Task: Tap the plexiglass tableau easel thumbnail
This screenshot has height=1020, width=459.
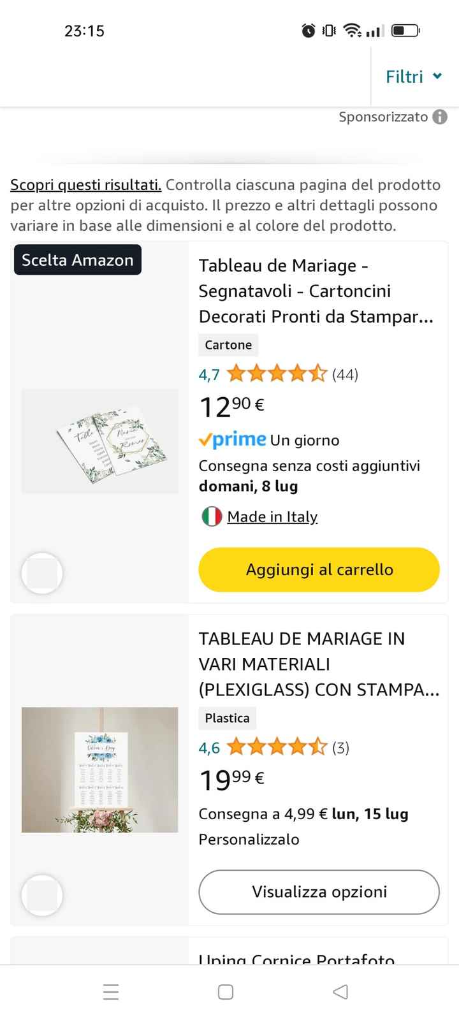Action: click(x=100, y=769)
